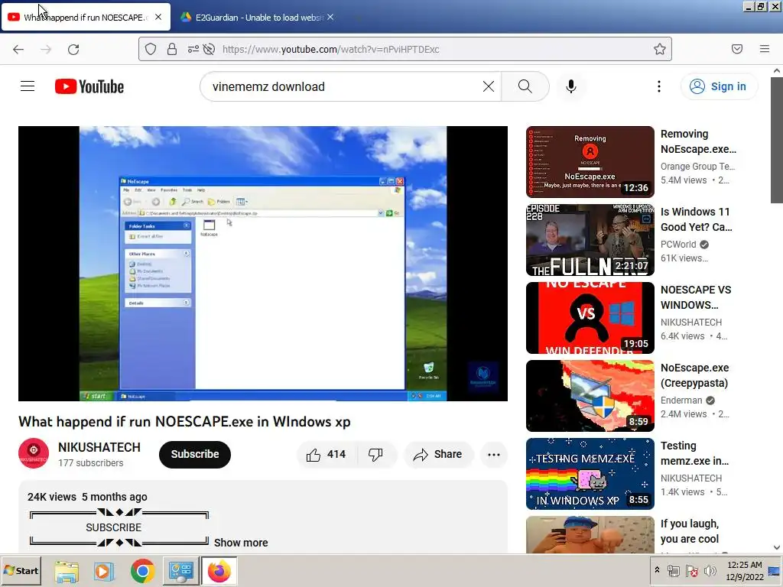
Task: Click the 177 subscribers text
Action: coord(90,463)
